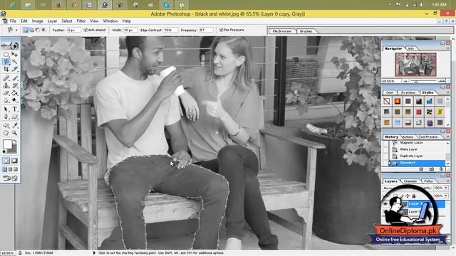Click the foreground color swatch
The image size is (456, 256).
pyautogui.click(x=8, y=144)
